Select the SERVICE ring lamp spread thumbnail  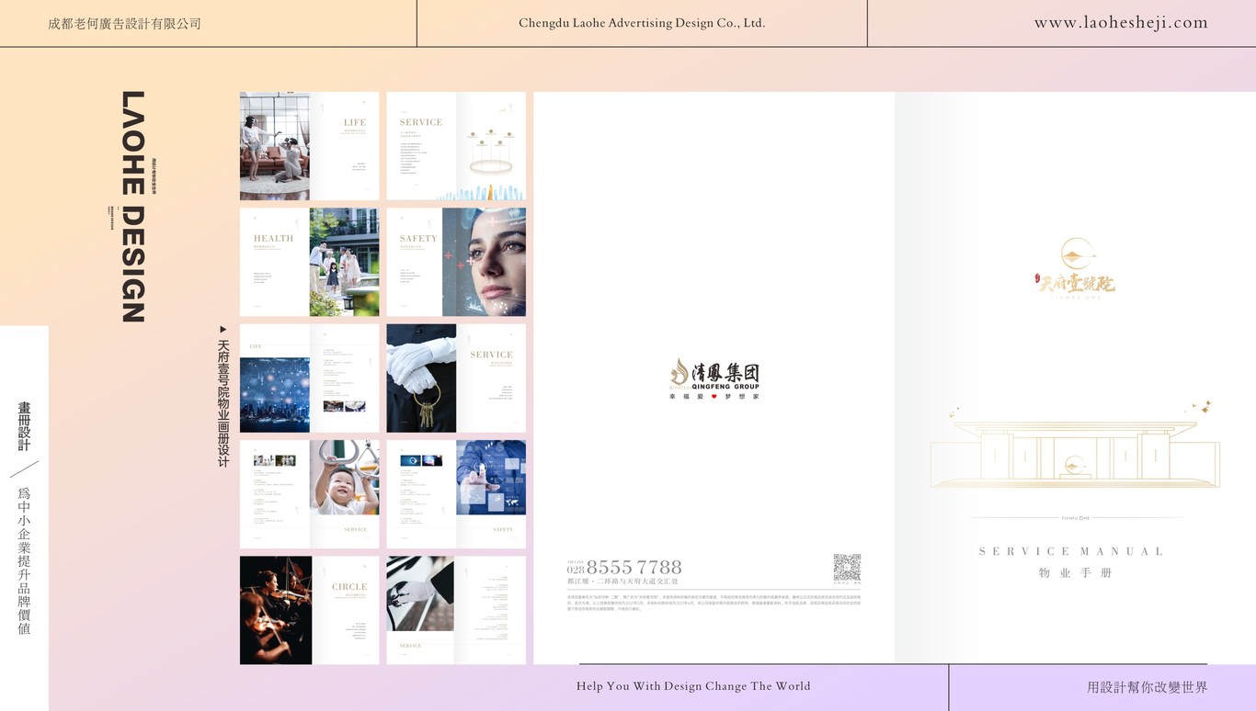click(x=456, y=146)
